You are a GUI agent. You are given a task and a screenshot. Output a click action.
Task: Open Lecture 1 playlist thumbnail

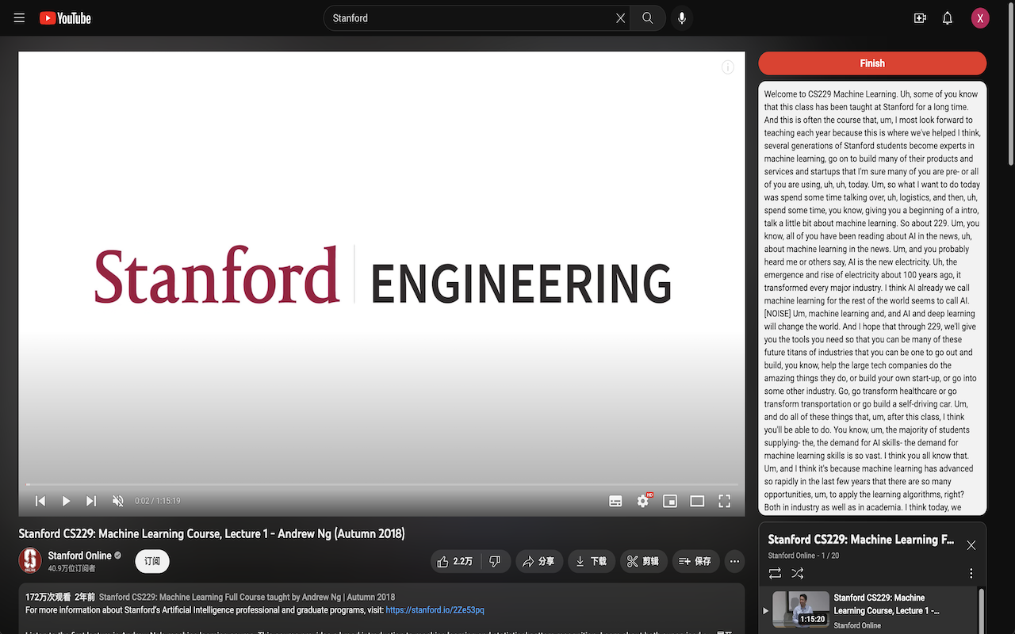pos(801,609)
